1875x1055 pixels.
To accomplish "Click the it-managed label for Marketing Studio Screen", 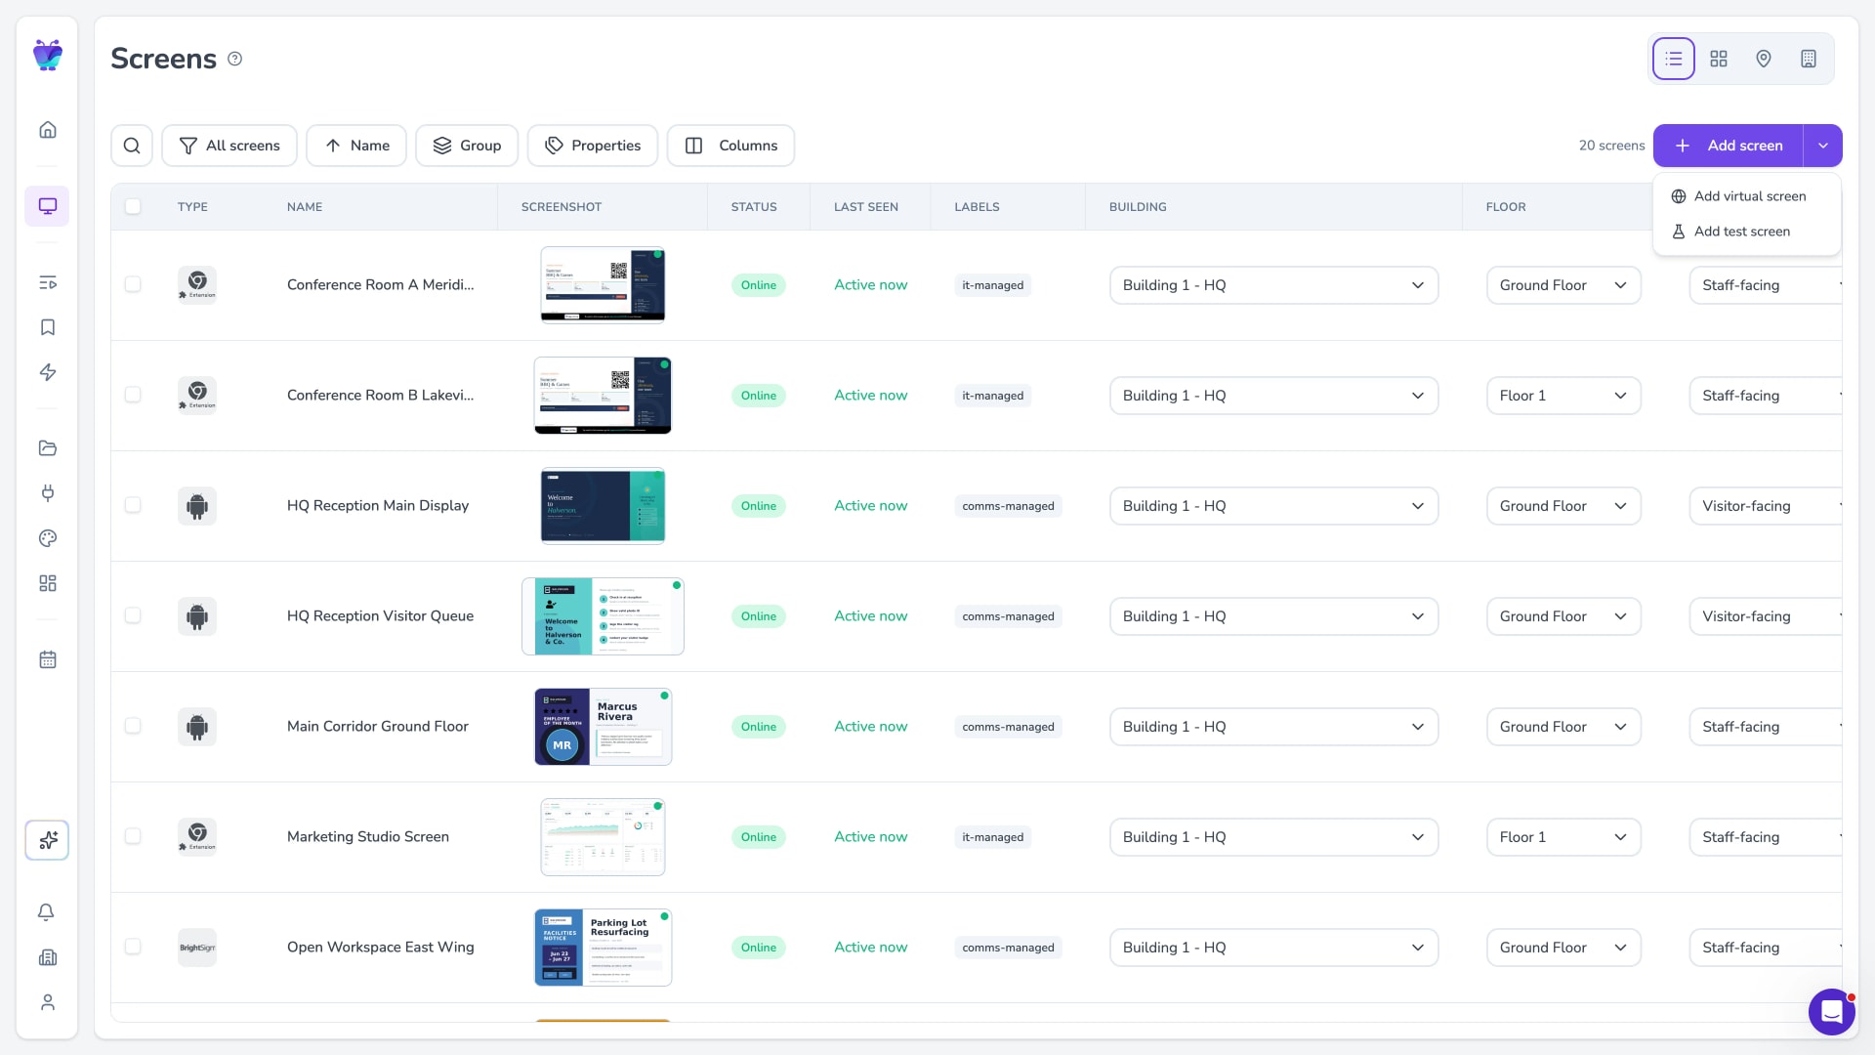I will [993, 837].
